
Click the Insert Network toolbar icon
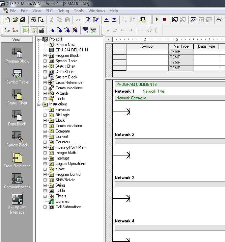(7, 30)
